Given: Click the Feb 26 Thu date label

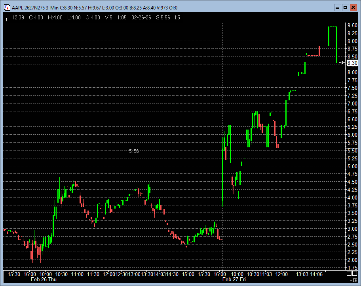Looking at the screenshot, I should [44, 280].
